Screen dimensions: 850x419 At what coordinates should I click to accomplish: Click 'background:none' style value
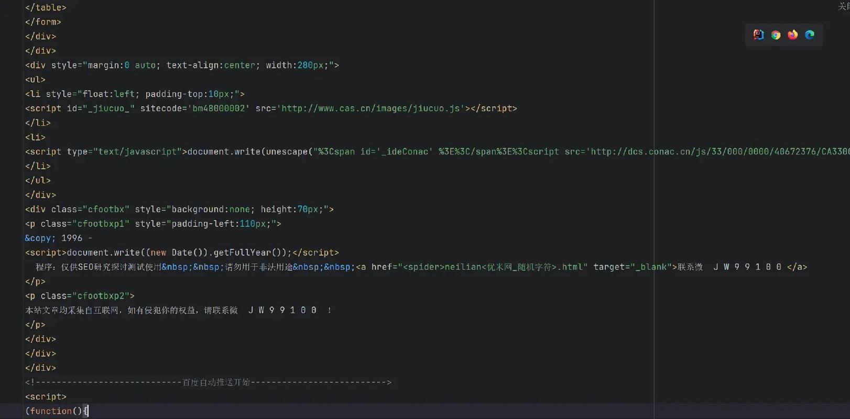(x=211, y=210)
